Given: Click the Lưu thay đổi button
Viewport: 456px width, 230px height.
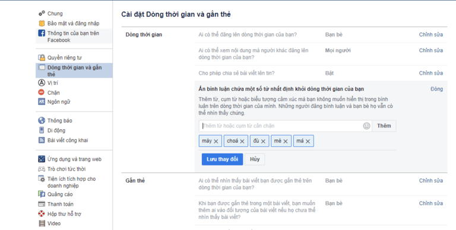Looking at the screenshot, I should pyautogui.click(x=222, y=159).
